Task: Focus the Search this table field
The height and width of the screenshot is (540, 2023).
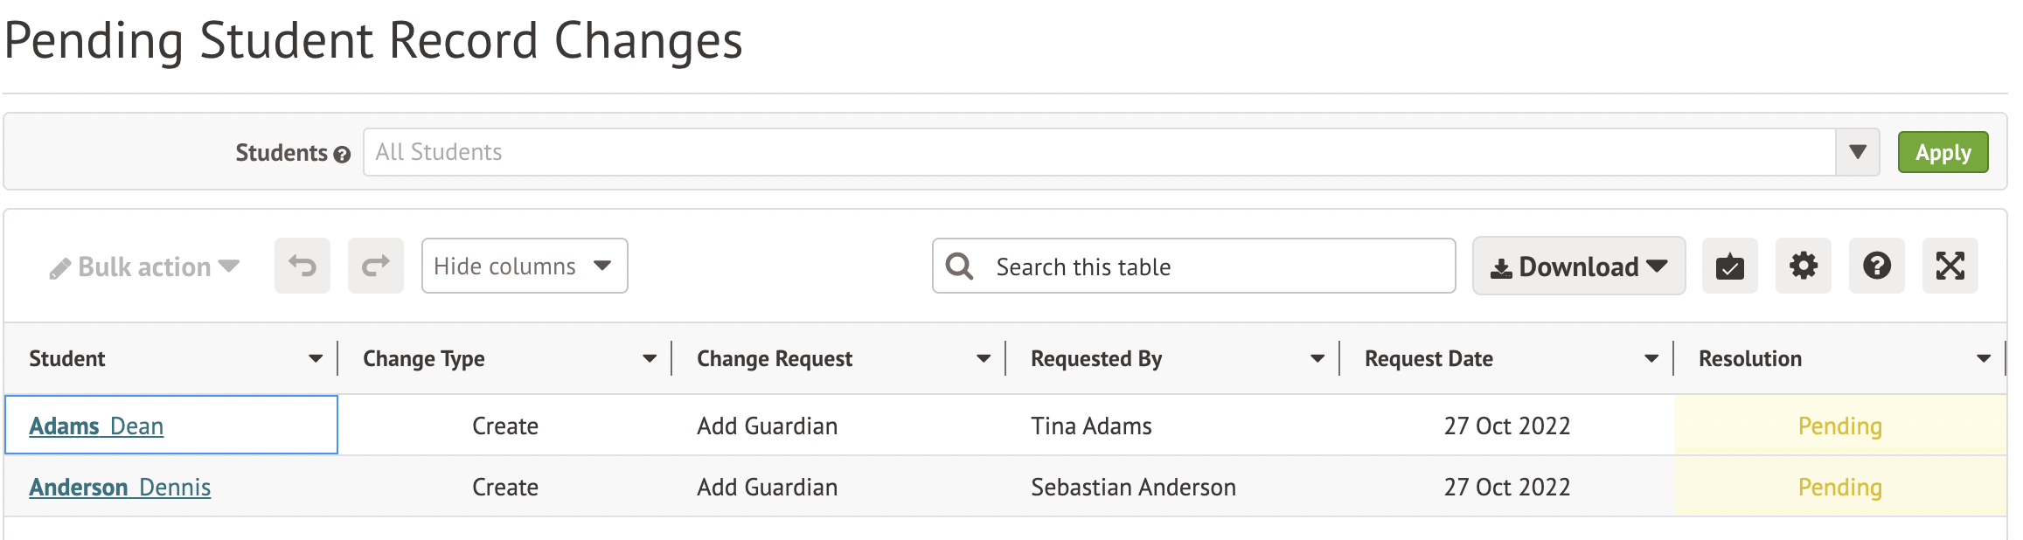Action: pyautogui.click(x=1215, y=267)
